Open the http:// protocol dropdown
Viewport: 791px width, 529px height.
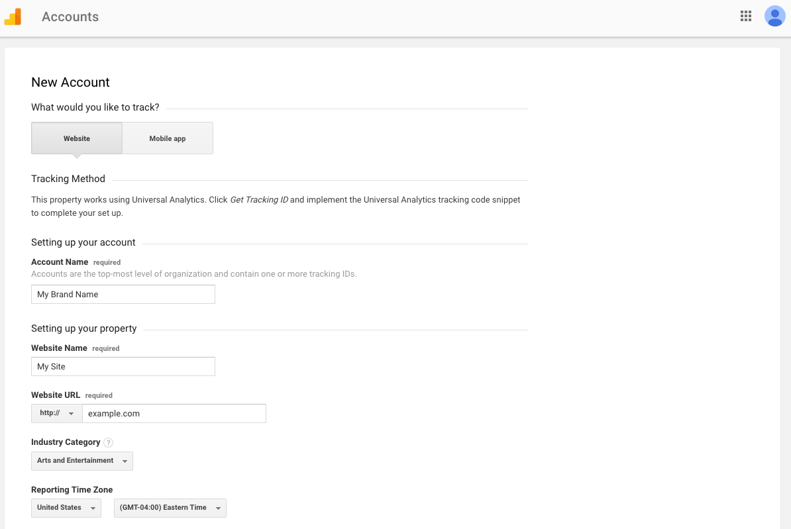click(x=56, y=413)
